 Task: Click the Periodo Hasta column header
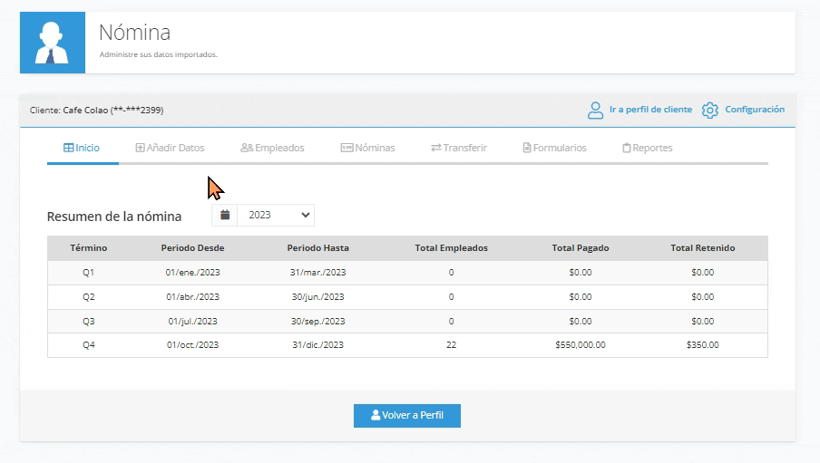318,247
